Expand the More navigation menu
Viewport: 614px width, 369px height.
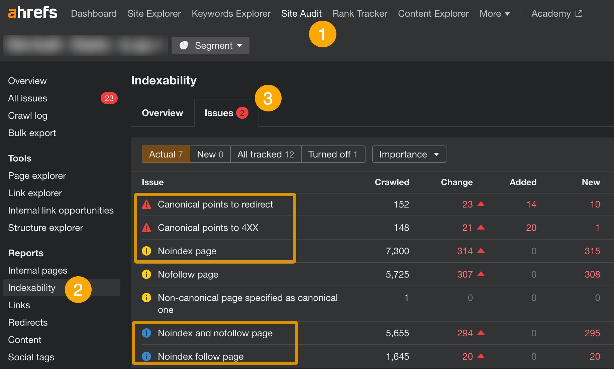tap(494, 13)
